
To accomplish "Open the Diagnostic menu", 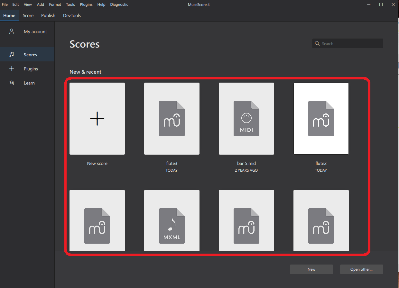I will point(119,4).
